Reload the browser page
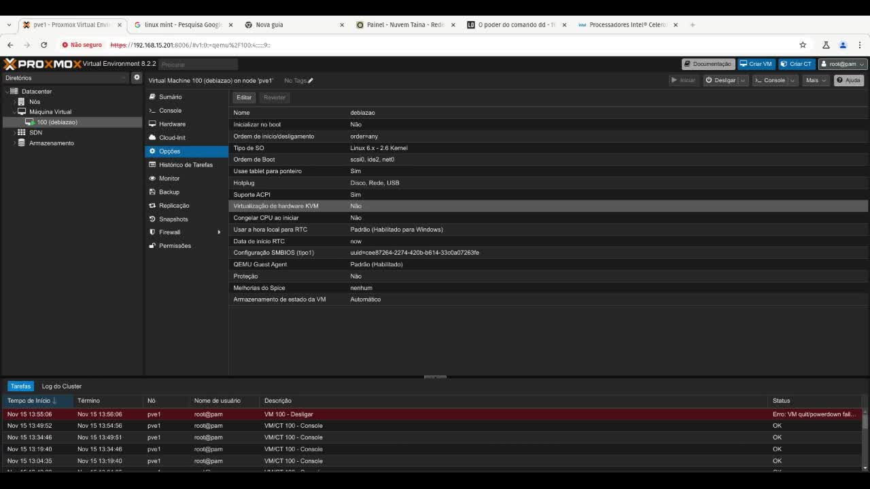The width and height of the screenshot is (870, 489). pyautogui.click(x=44, y=45)
